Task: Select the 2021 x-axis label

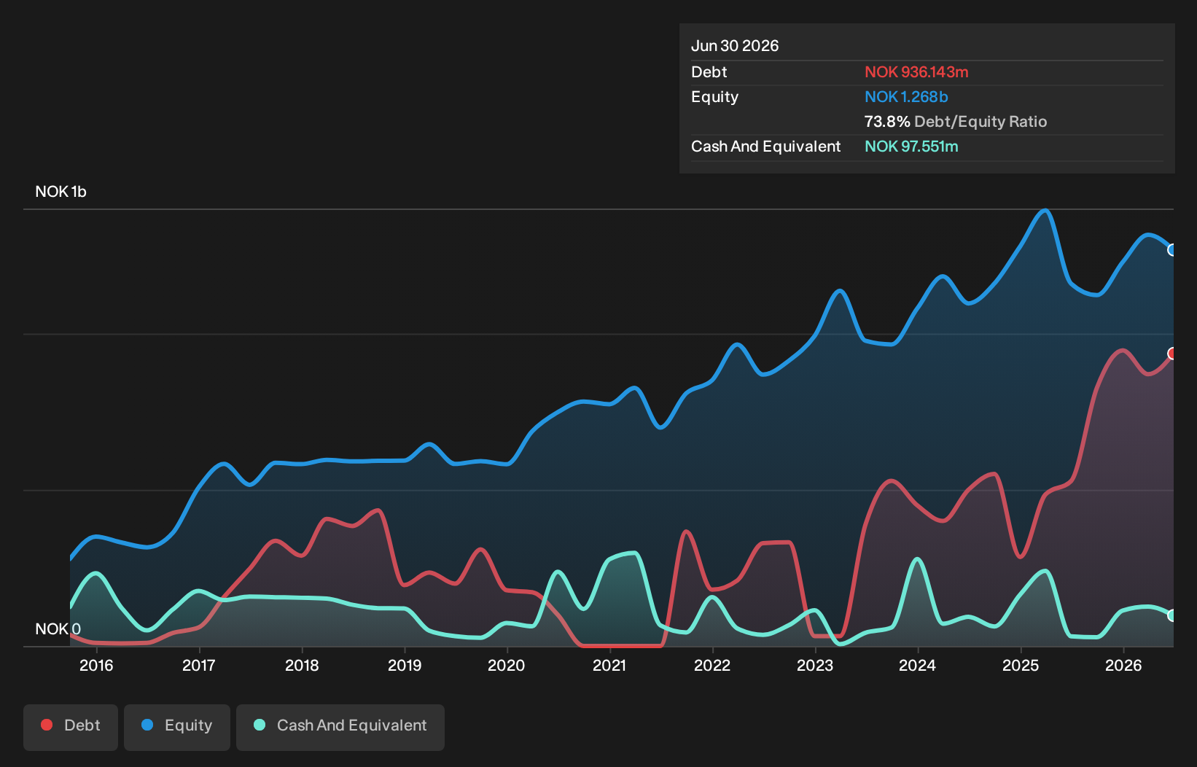Action: (x=609, y=665)
